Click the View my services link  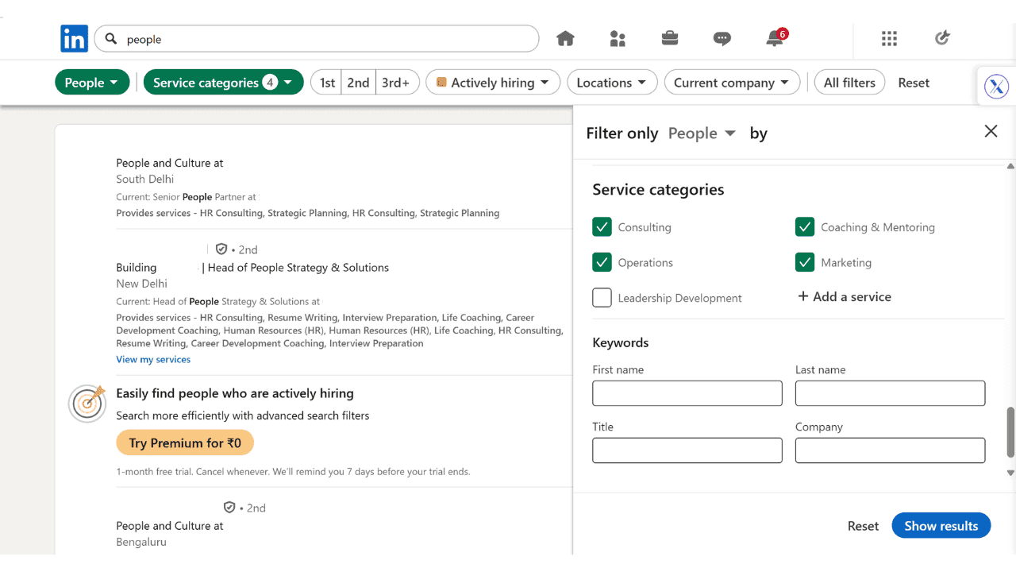coord(153,359)
